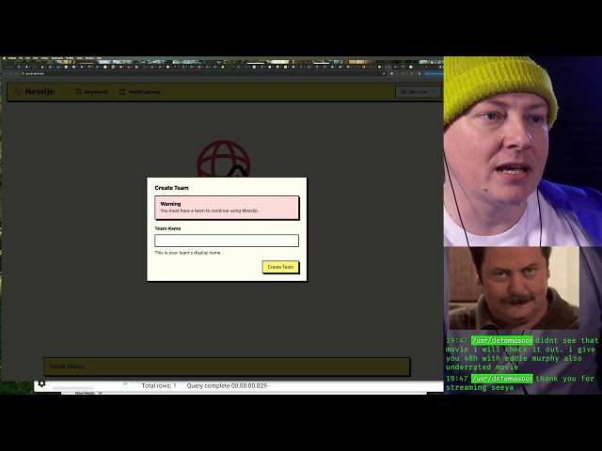Screen dimensions: 602x451
Task: Click the New User profile icon
Action: coord(404,92)
